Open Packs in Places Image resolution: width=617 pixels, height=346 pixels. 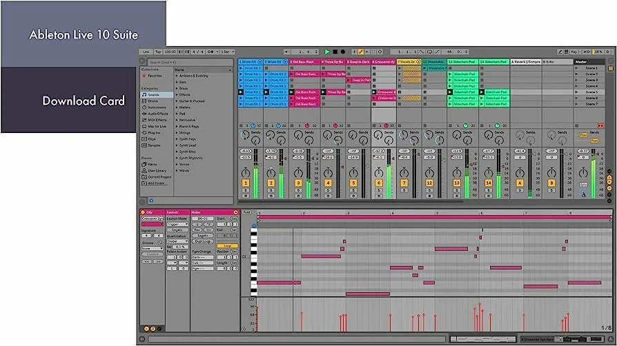point(152,164)
